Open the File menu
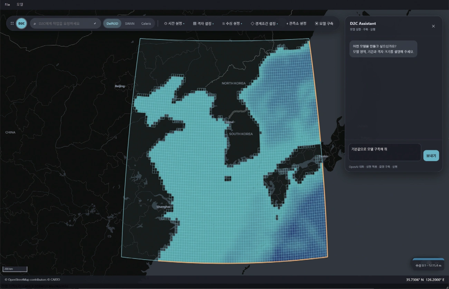449x289 pixels. coord(7,4)
